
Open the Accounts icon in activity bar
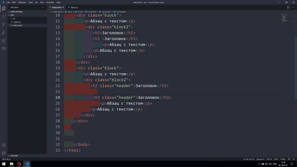click(x=4, y=145)
